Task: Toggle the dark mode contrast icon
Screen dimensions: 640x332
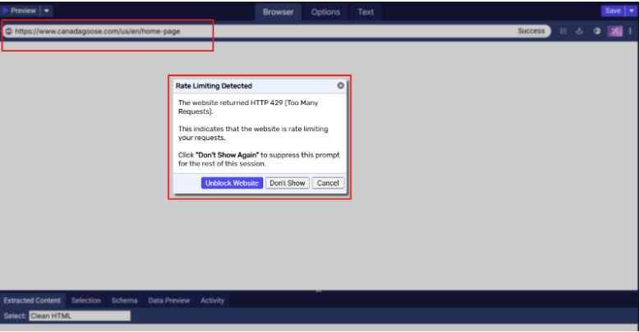Action: click(597, 31)
